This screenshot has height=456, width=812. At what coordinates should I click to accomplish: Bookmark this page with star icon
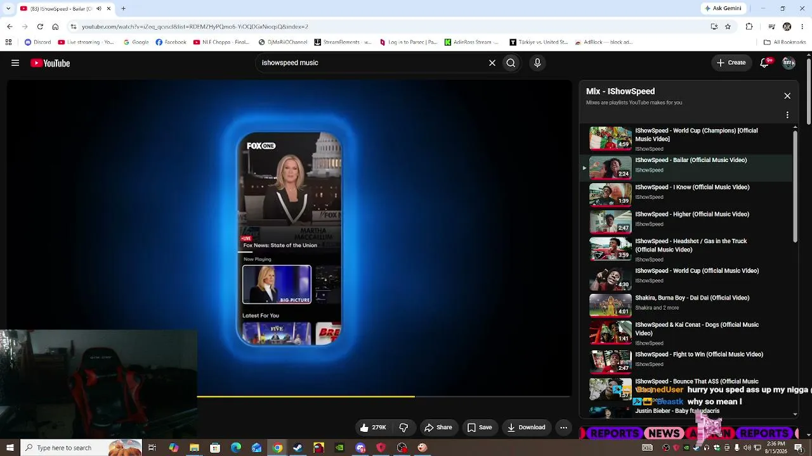[728, 27]
